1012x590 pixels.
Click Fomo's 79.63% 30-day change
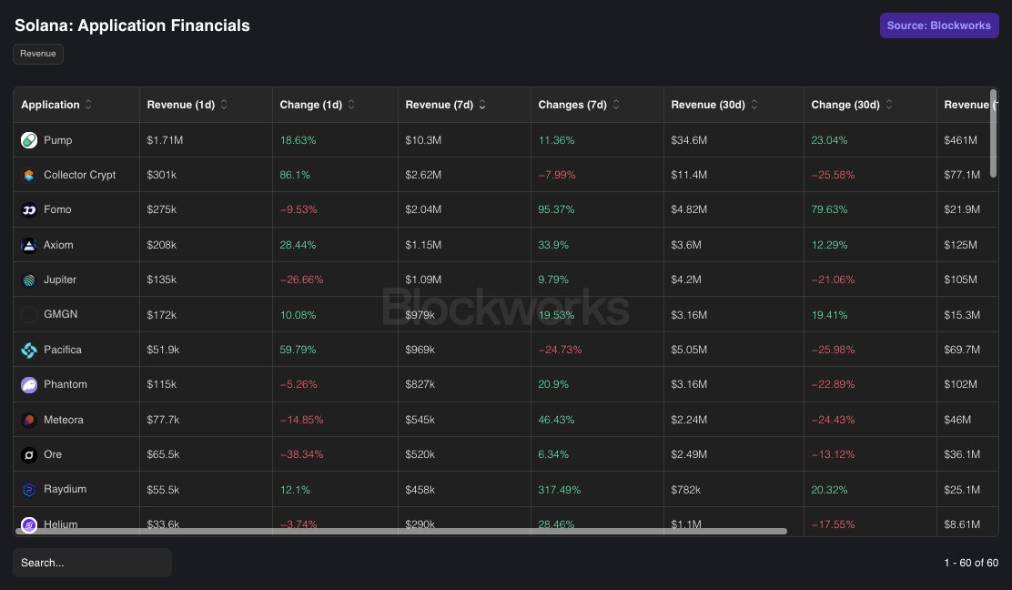829,209
